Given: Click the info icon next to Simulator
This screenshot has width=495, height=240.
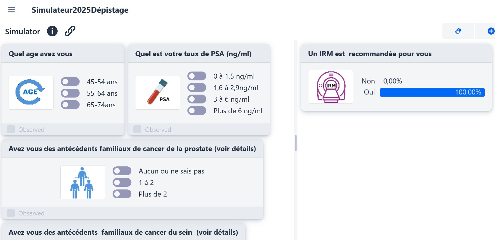Looking at the screenshot, I should pos(52,31).
